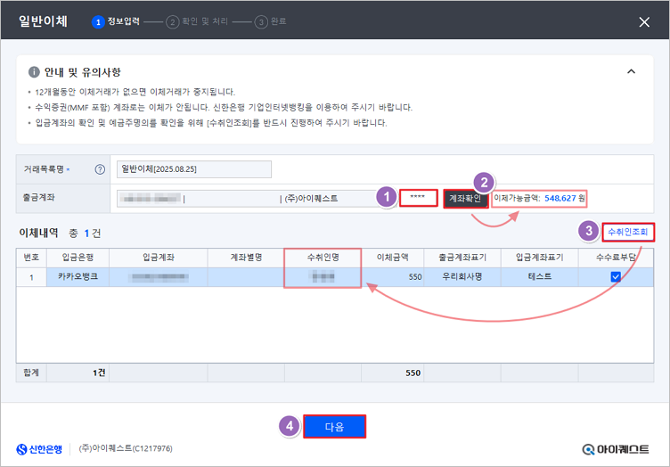The height and width of the screenshot is (467, 670).
Task: Click the help icon beside 거래목록명
Action: 100,169
